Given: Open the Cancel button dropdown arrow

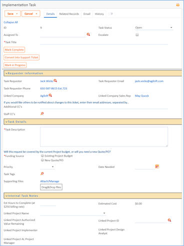Looking at the screenshot, I should pos(36,14).
